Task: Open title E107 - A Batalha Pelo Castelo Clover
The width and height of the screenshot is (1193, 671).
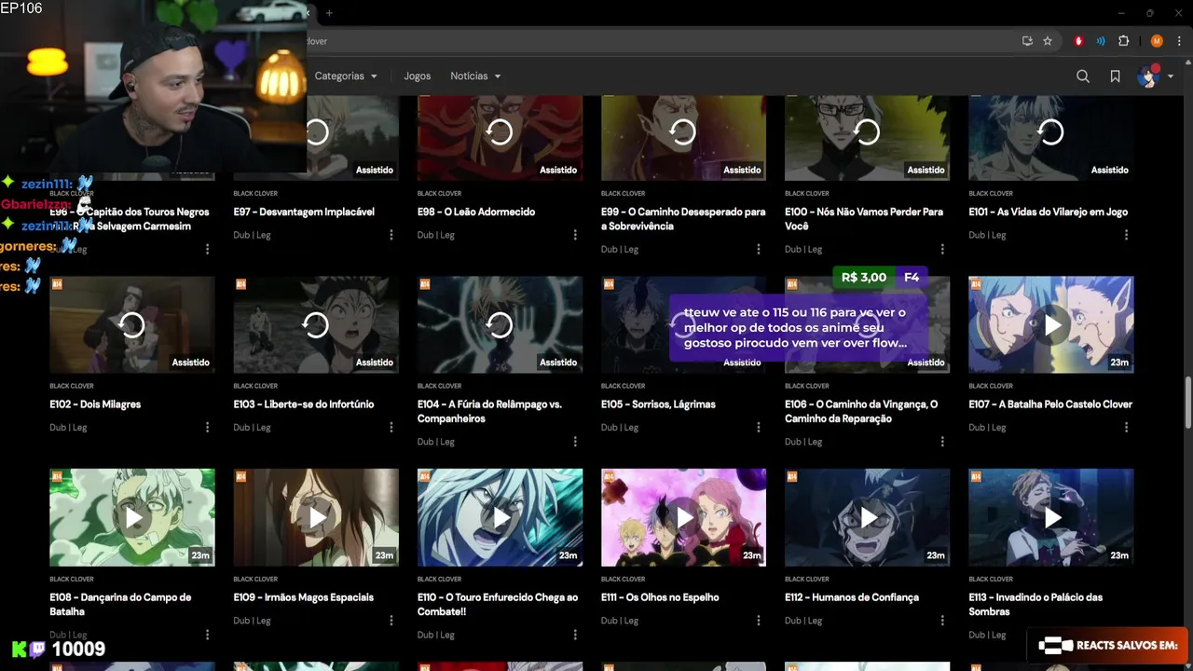Action: [1050, 404]
